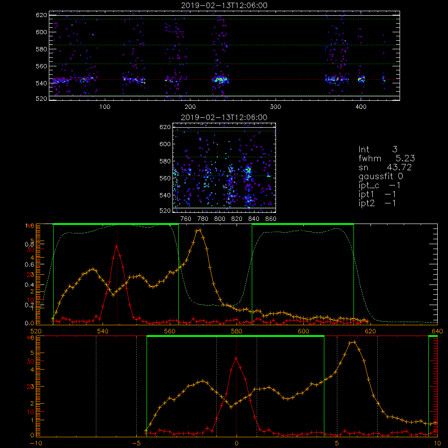The height and width of the screenshot is (448, 448).
Task: Click x-axis label 200 on top plot
Action: tap(190, 107)
